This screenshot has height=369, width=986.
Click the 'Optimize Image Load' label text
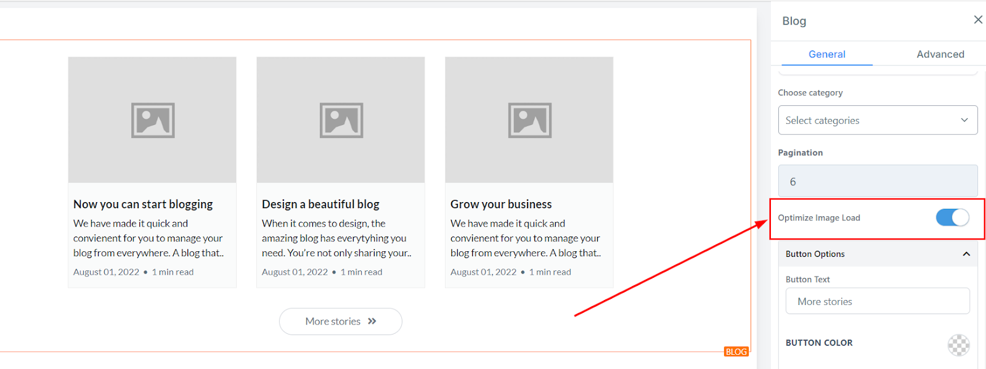(x=819, y=217)
